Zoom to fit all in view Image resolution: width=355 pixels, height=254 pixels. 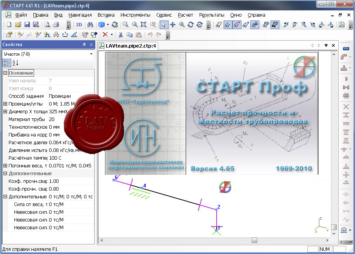tap(143, 25)
